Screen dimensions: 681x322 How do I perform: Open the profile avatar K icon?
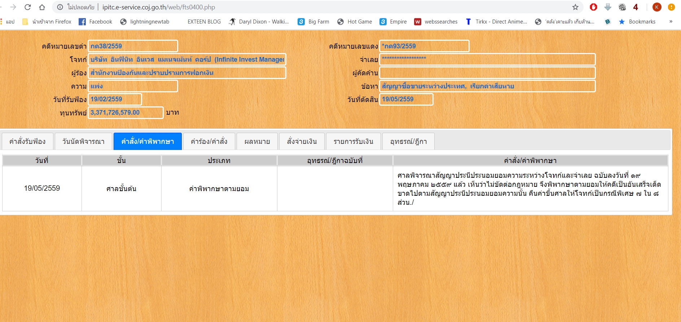coord(657,7)
